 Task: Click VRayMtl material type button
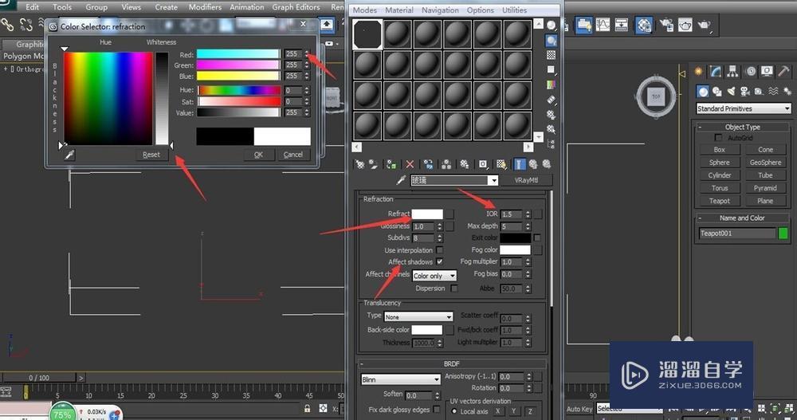pos(526,180)
